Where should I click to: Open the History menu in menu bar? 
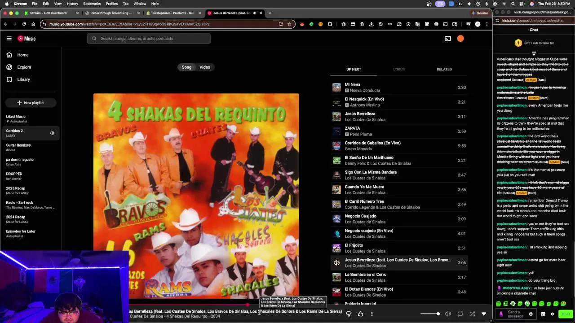[72, 4]
